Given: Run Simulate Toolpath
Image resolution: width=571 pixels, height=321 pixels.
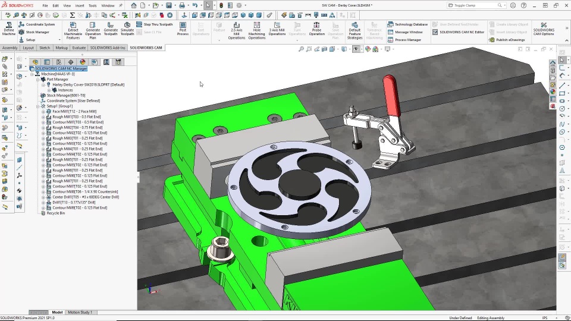Looking at the screenshot, I should pyautogui.click(x=127, y=29).
